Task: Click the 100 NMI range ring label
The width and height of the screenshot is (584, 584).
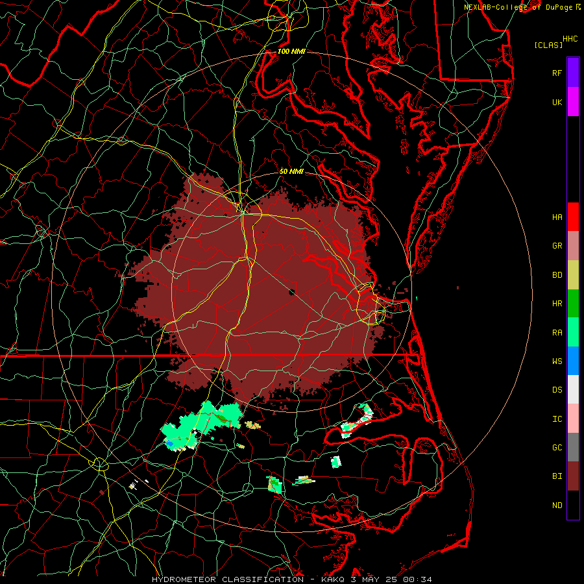Action: click(x=291, y=51)
